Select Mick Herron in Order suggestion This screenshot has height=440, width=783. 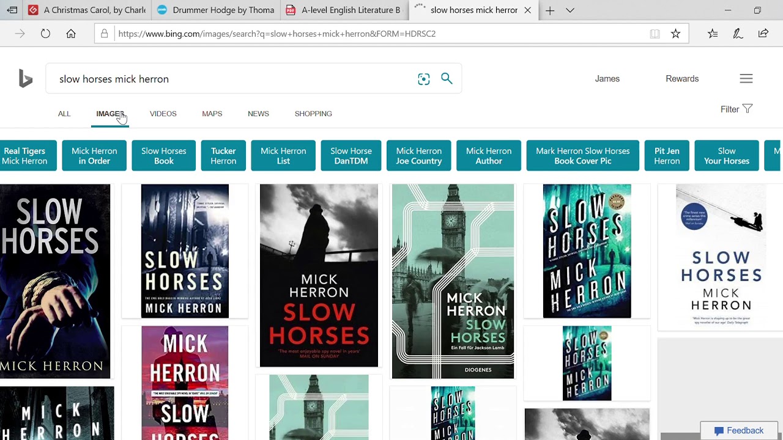[94, 156]
